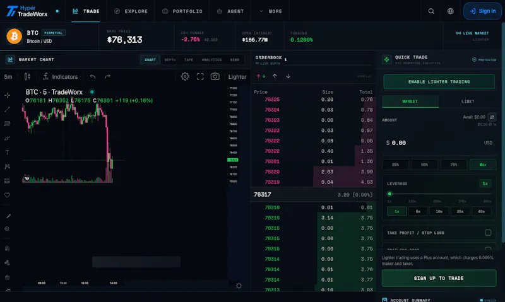The height and width of the screenshot is (302, 505).
Task: Show both bids and asks in orderbook
Action: tap(261, 76)
